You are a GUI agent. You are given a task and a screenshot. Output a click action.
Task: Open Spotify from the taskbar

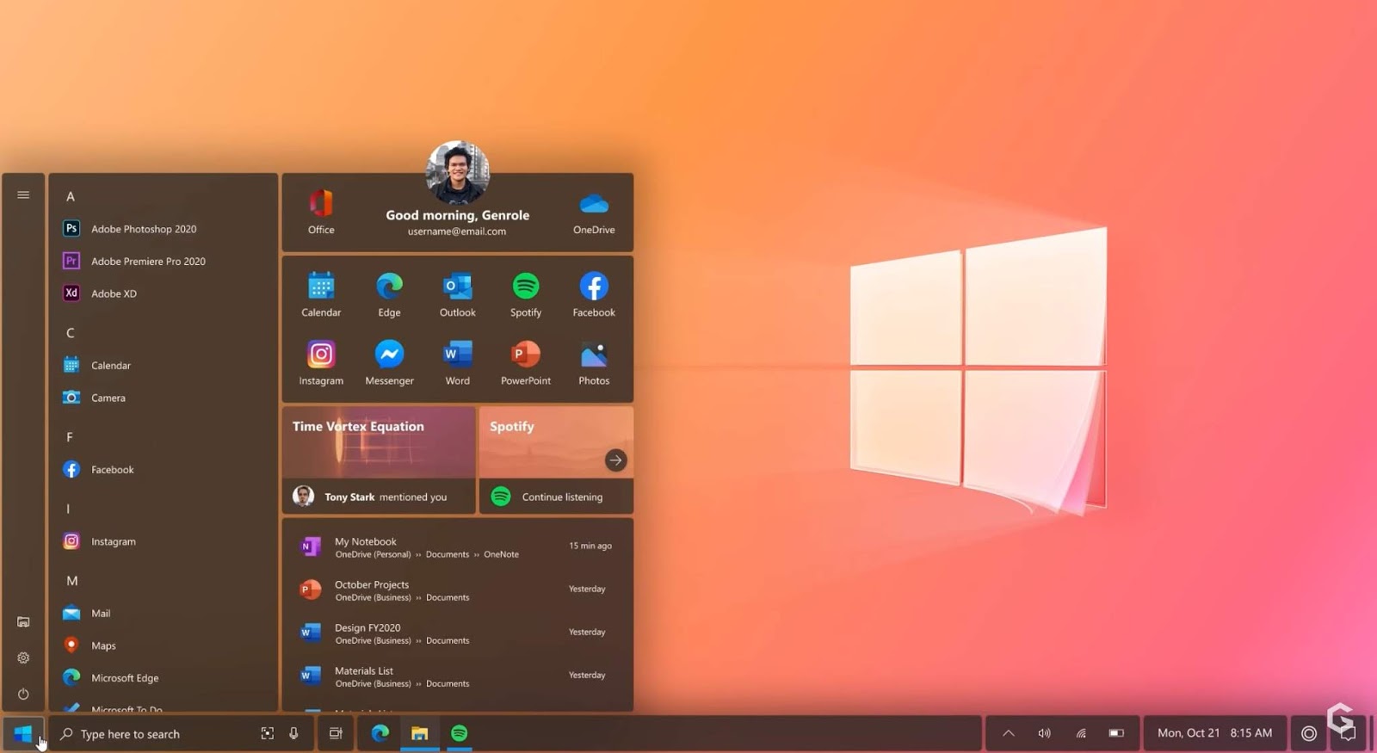[460, 733]
